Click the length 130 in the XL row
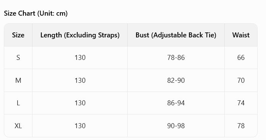Image resolution: width=266 pixels, height=140 pixels. pos(80,126)
